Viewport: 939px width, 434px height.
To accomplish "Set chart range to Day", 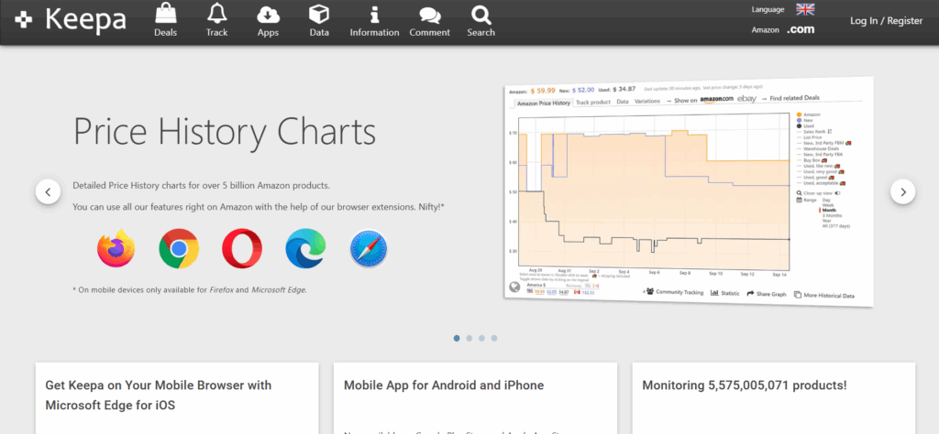I will click(x=826, y=201).
